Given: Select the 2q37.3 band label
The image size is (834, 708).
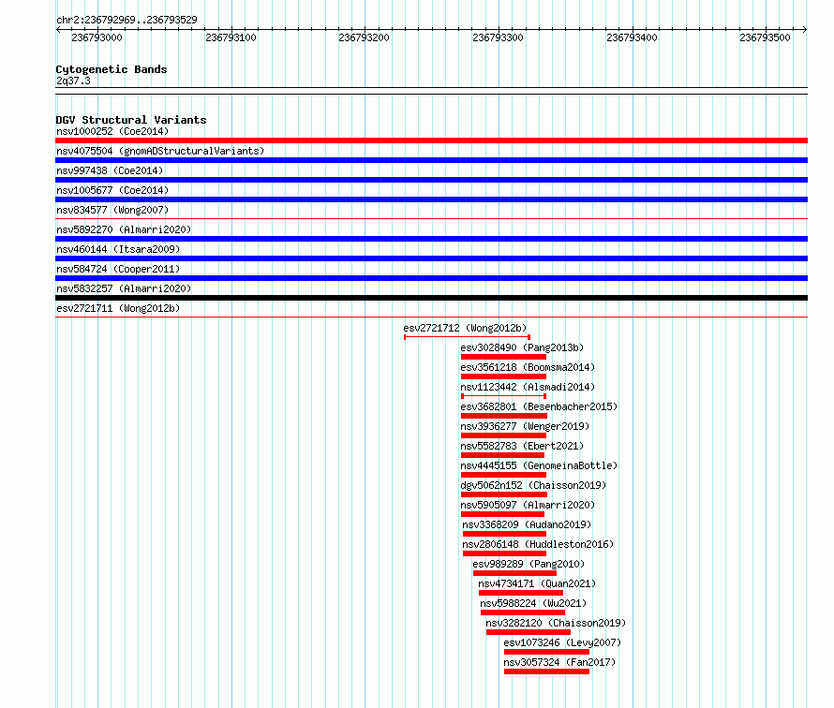Looking at the screenshot, I should tap(73, 81).
